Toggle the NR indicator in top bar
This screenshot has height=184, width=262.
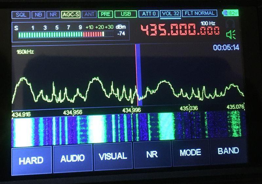point(53,15)
